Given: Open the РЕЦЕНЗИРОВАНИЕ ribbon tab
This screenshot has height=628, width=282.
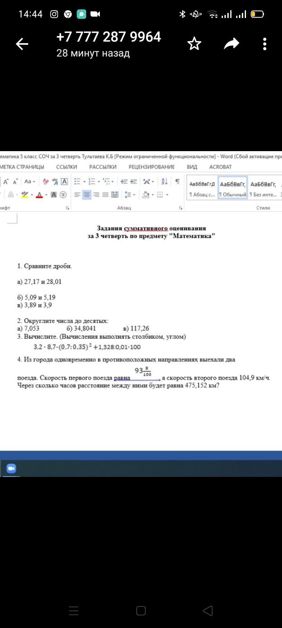Looking at the screenshot, I should point(152,167).
